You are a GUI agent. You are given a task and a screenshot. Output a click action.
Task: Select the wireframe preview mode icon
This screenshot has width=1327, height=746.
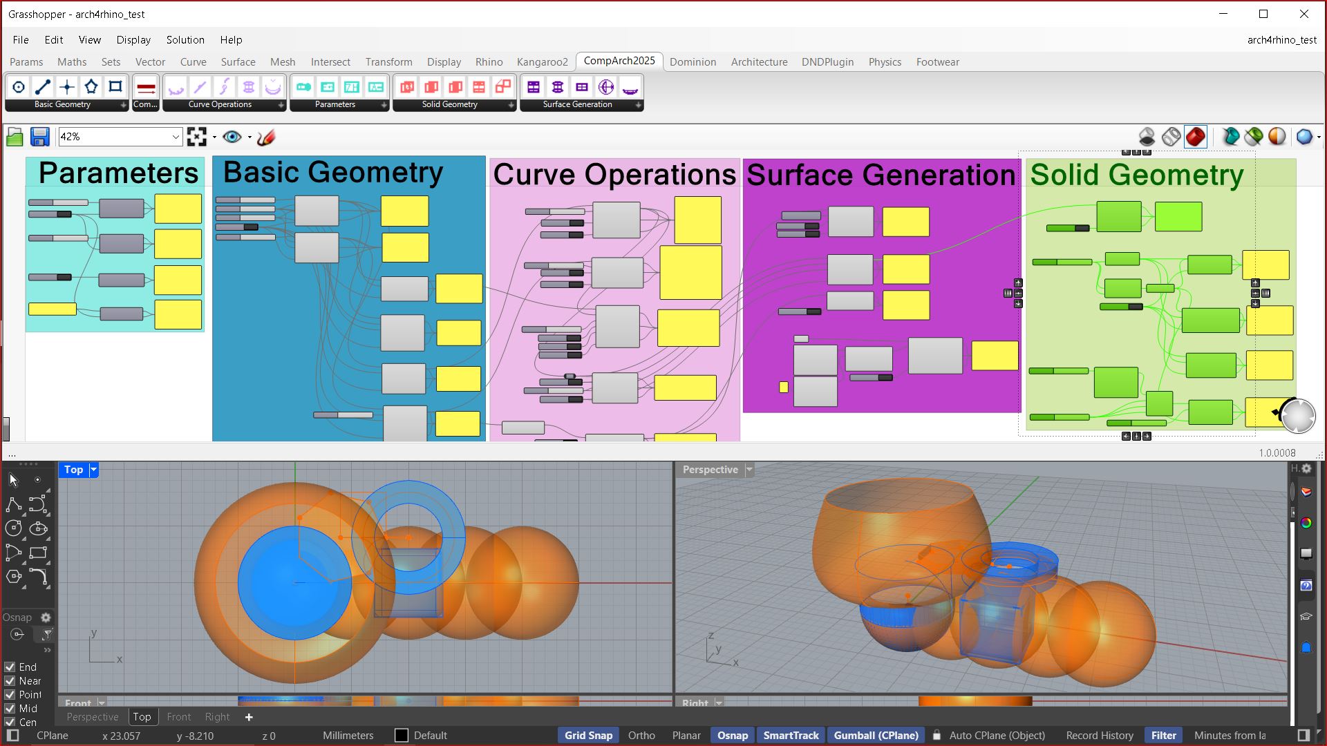[1171, 137]
